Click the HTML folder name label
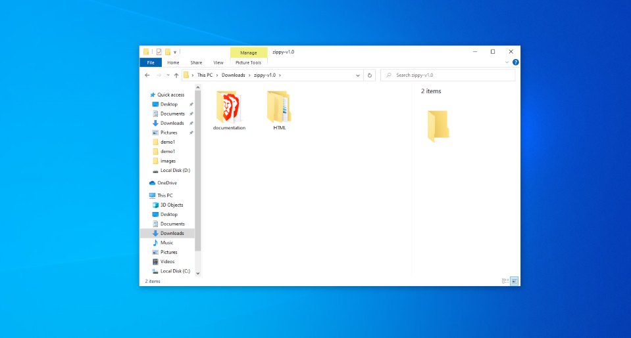The width and height of the screenshot is (631, 338). (279, 128)
